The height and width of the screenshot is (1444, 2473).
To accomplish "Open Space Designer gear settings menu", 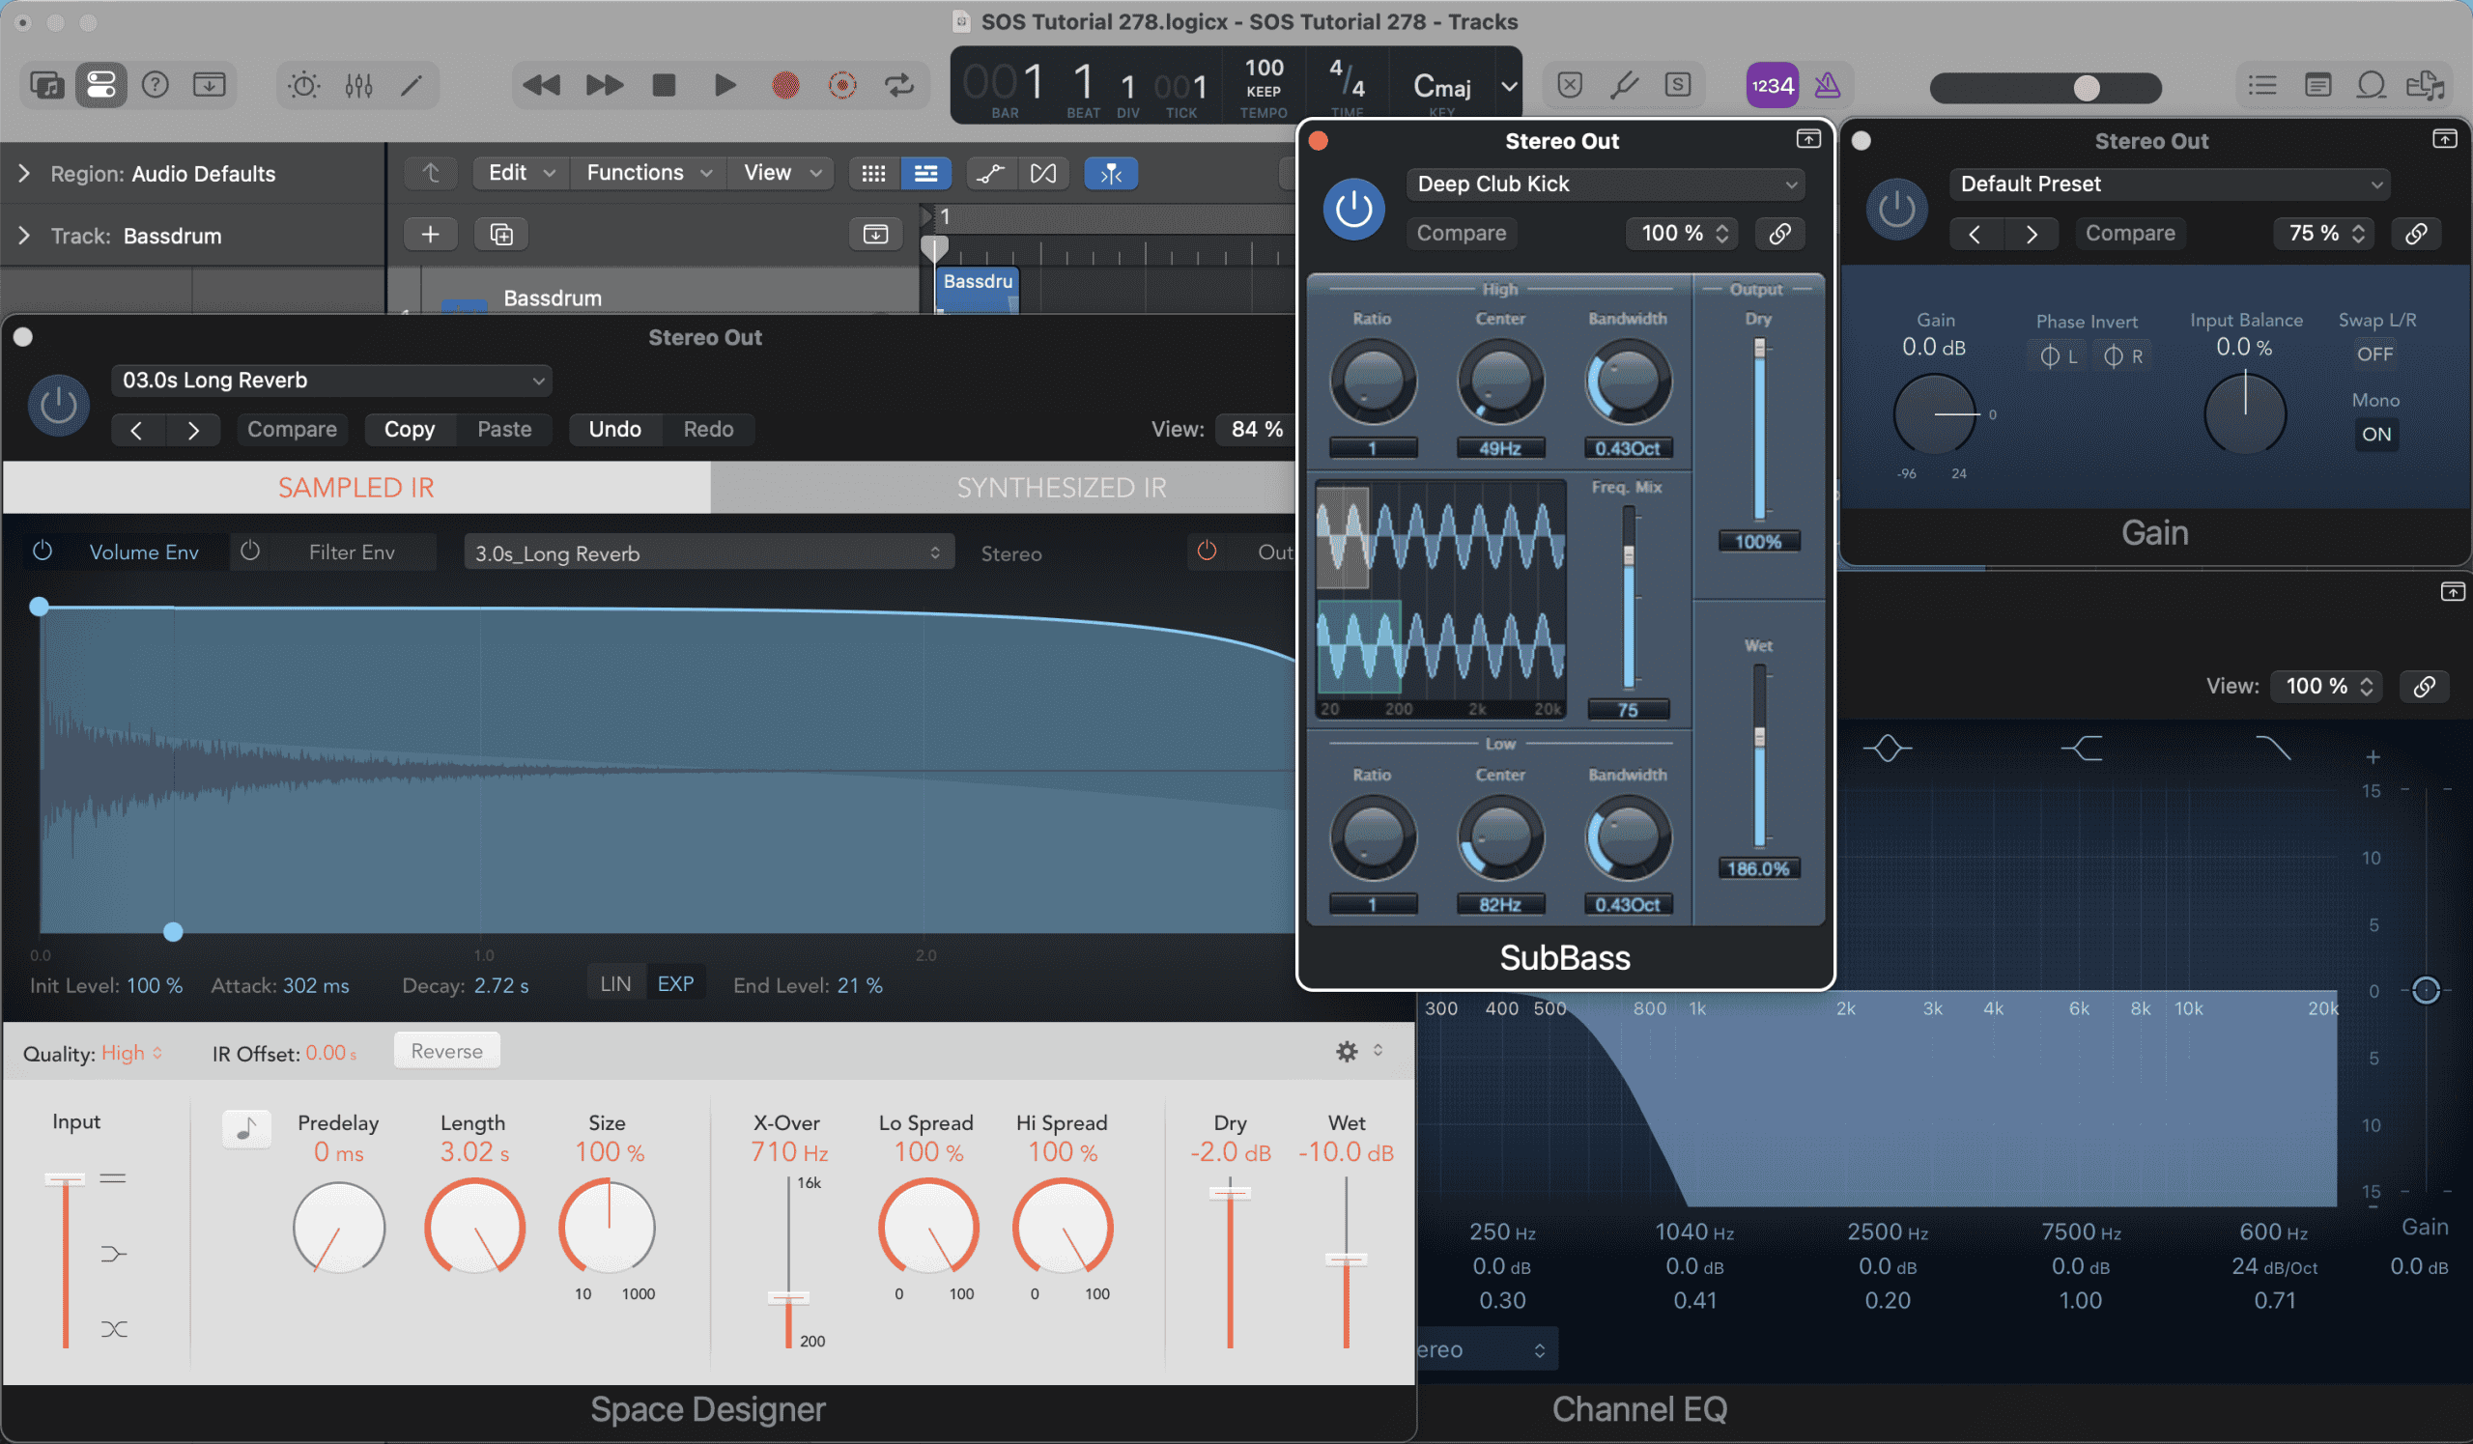I will click(1347, 1052).
